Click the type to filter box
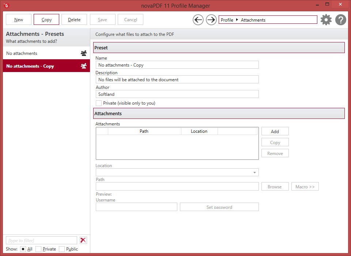 coord(41,240)
